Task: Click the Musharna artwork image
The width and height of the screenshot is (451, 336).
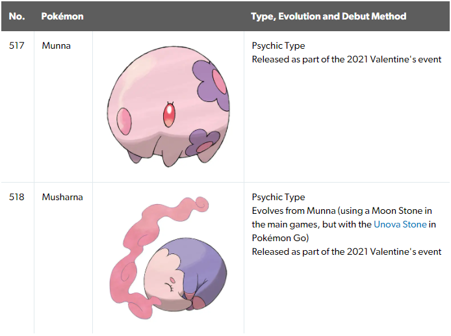Action: tap(168, 258)
